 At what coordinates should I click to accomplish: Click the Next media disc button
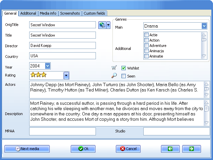(x=27, y=149)
